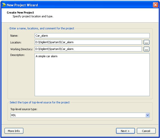Click the "Working Directory:" label

point(21,49)
